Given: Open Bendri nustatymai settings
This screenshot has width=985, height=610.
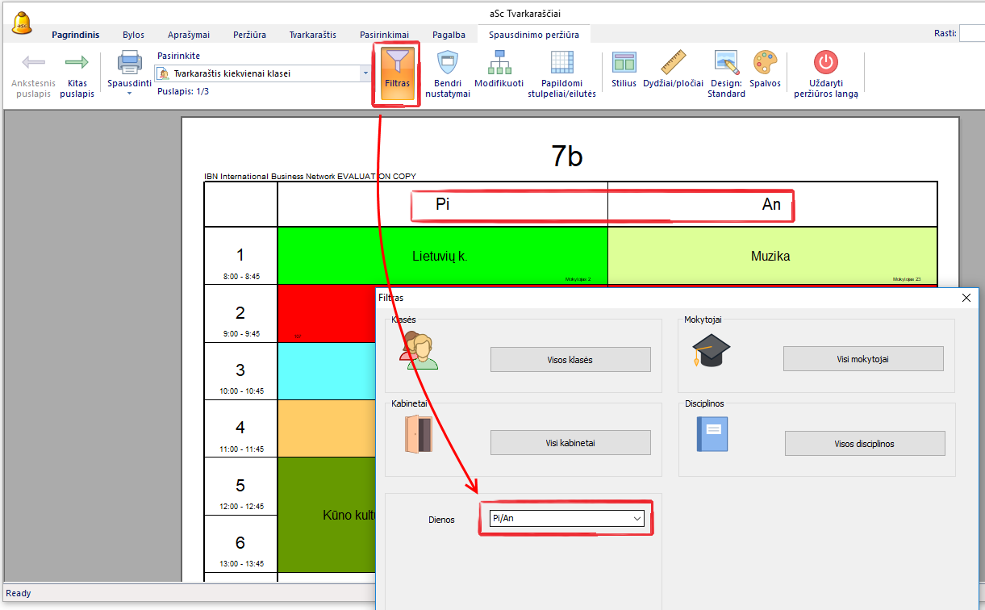Looking at the screenshot, I should pyautogui.click(x=447, y=63).
